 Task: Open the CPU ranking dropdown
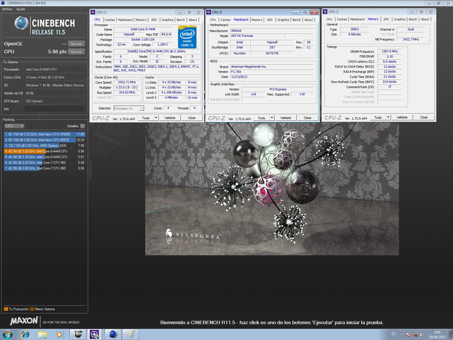(14, 126)
